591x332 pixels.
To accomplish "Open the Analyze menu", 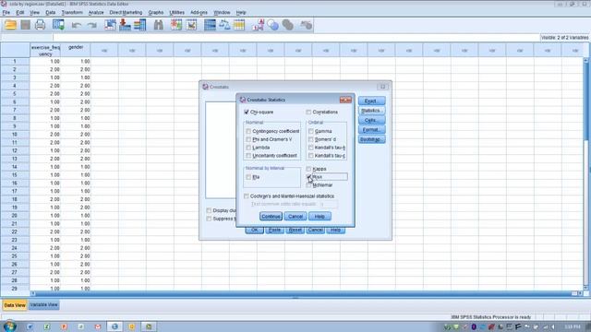I will (96, 12).
